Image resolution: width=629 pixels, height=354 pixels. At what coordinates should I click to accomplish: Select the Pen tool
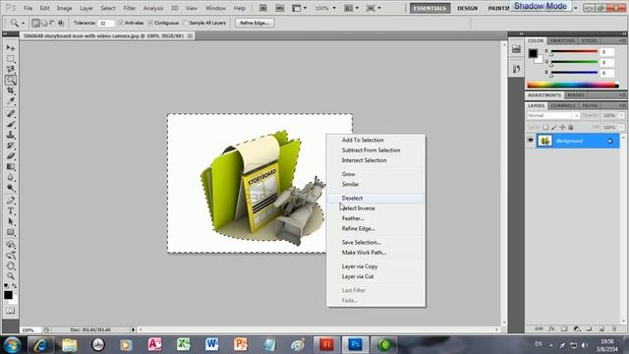(x=11, y=201)
